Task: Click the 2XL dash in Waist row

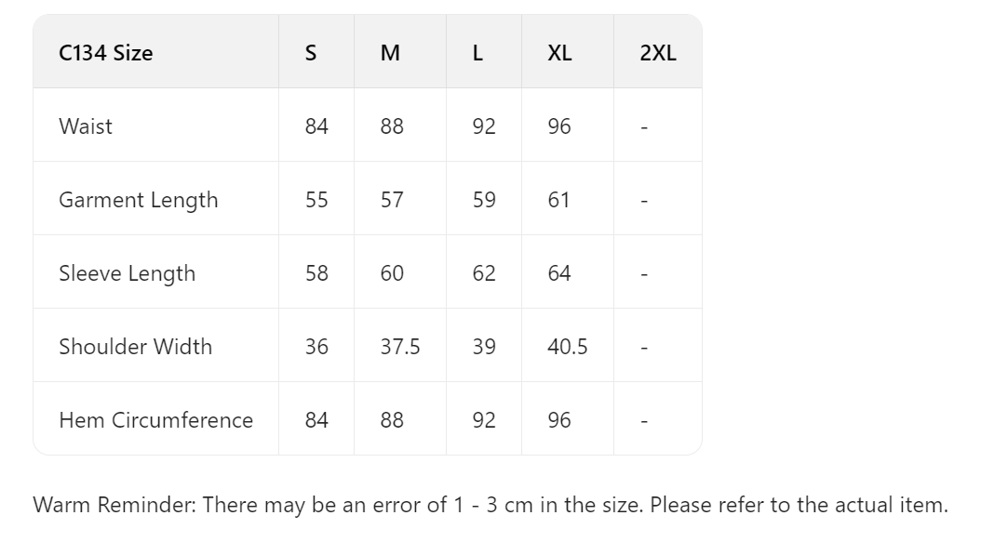Action: pos(644,127)
